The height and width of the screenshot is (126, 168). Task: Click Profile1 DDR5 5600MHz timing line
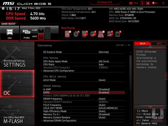[x=66, y=96]
